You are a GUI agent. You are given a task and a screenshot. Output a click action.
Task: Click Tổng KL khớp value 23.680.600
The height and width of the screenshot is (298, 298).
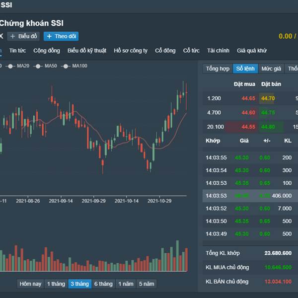coord(278,253)
